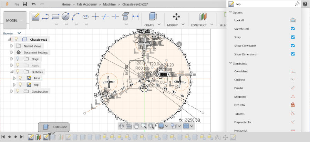Open the Display Settings dropdown arrow
Viewport: 310px width, 142px height.
(x=167, y=126)
